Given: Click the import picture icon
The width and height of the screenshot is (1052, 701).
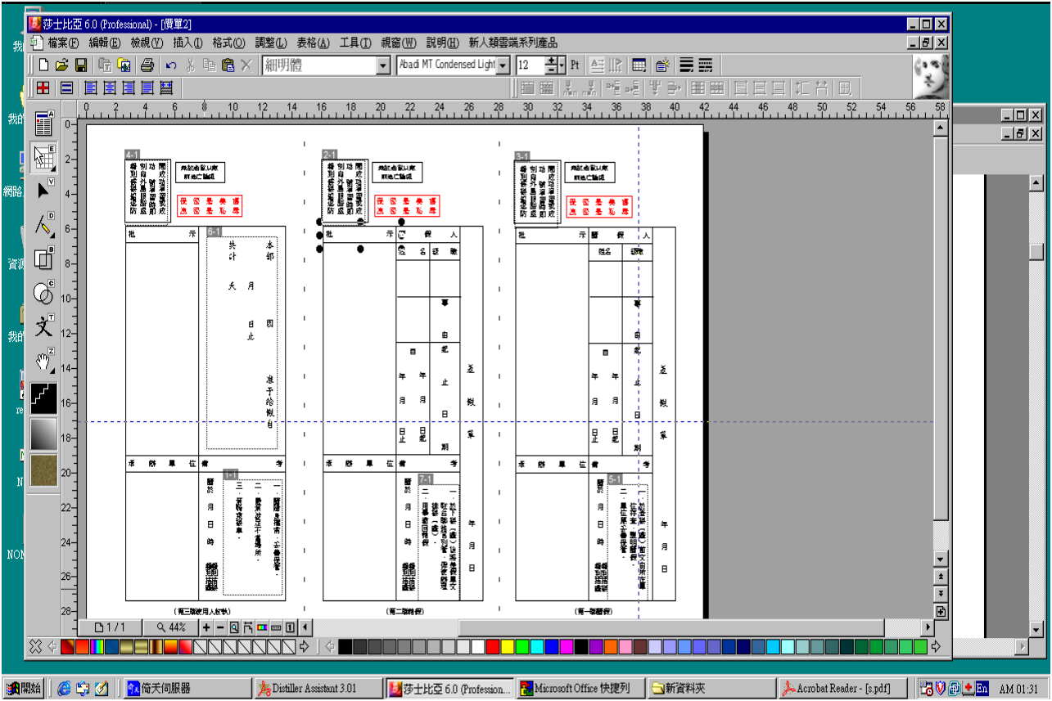Looking at the screenshot, I should [x=124, y=65].
